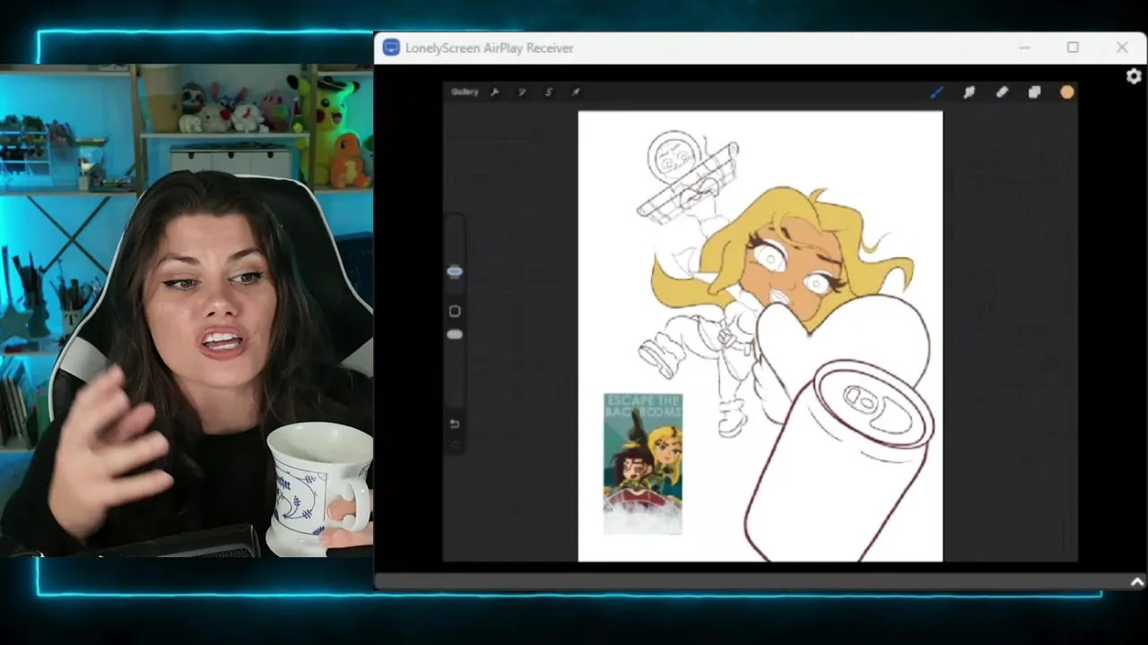Open the Layers panel

coord(1034,91)
